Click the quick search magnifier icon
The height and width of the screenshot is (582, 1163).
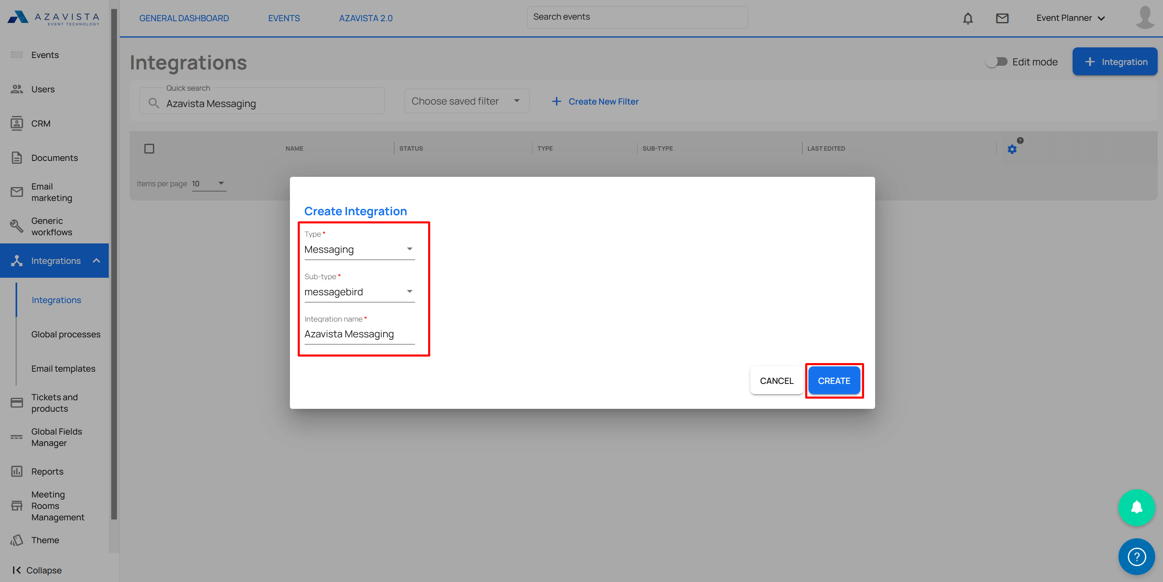[153, 103]
